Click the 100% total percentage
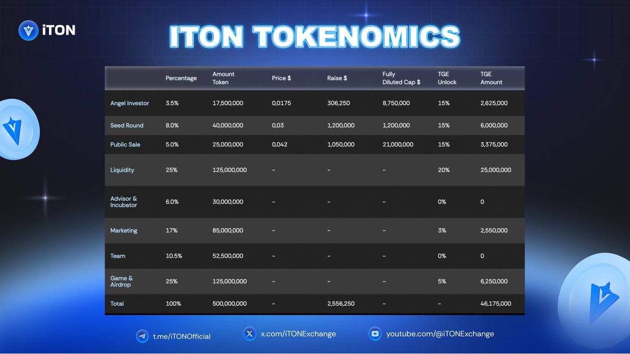Viewport: 630px width, 354px height. click(173, 304)
